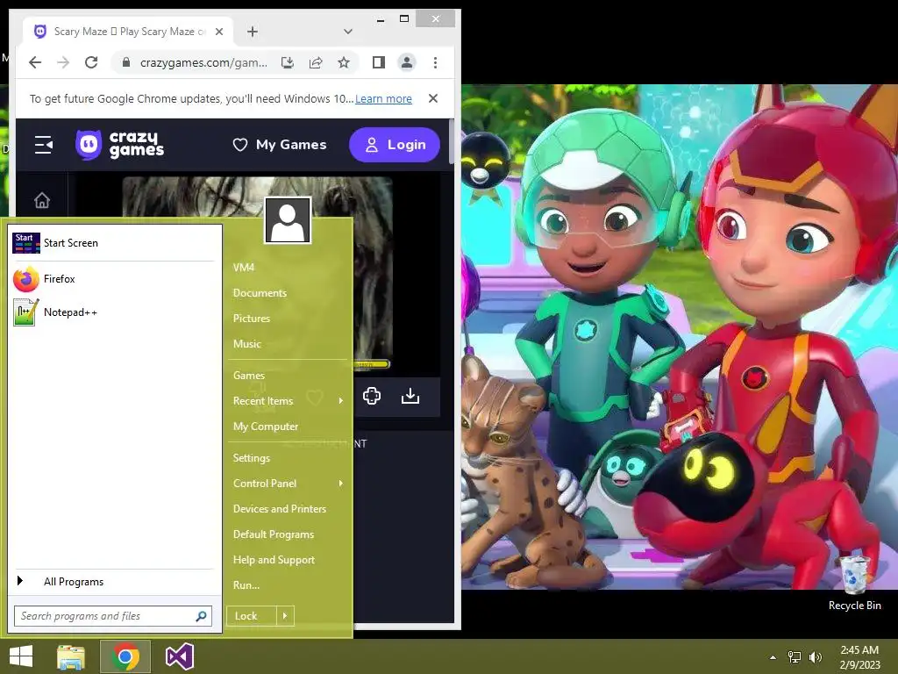Open Games in start menu
Viewport: 898px width, 674px height.
(248, 376)
